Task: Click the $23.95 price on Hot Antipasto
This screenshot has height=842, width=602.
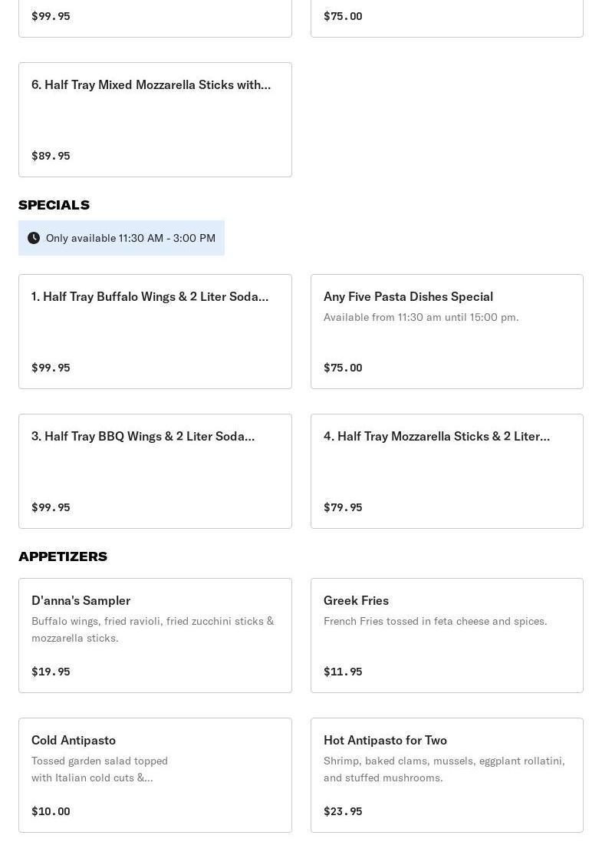Action: [343, 811]
